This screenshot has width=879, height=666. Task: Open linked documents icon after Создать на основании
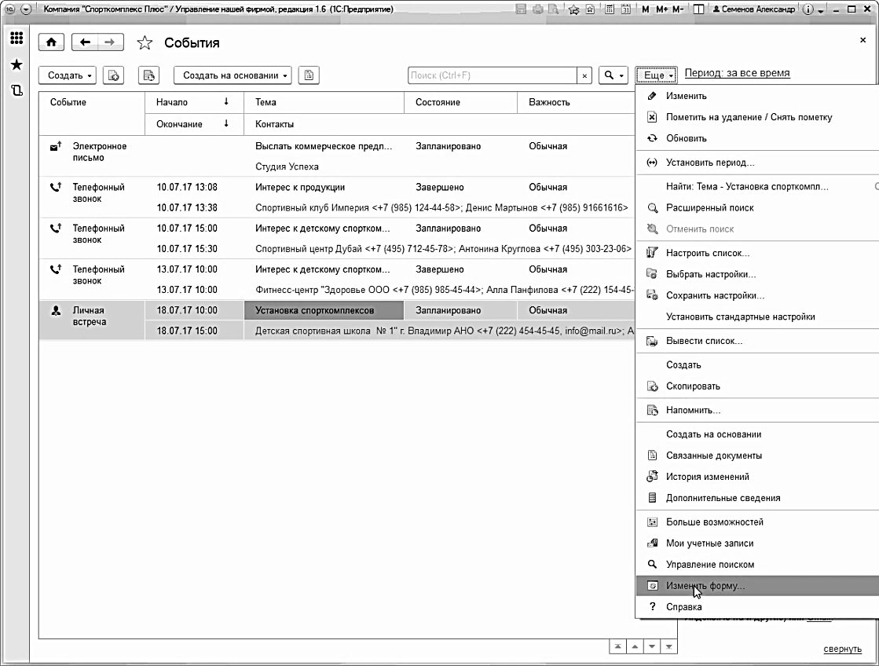[309, 75]
